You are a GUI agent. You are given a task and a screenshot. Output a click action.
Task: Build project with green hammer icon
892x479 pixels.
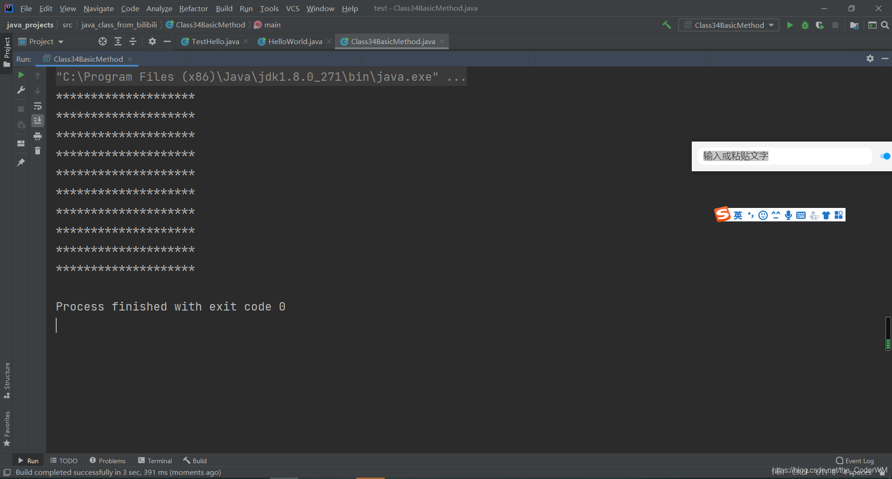(667, 25)
